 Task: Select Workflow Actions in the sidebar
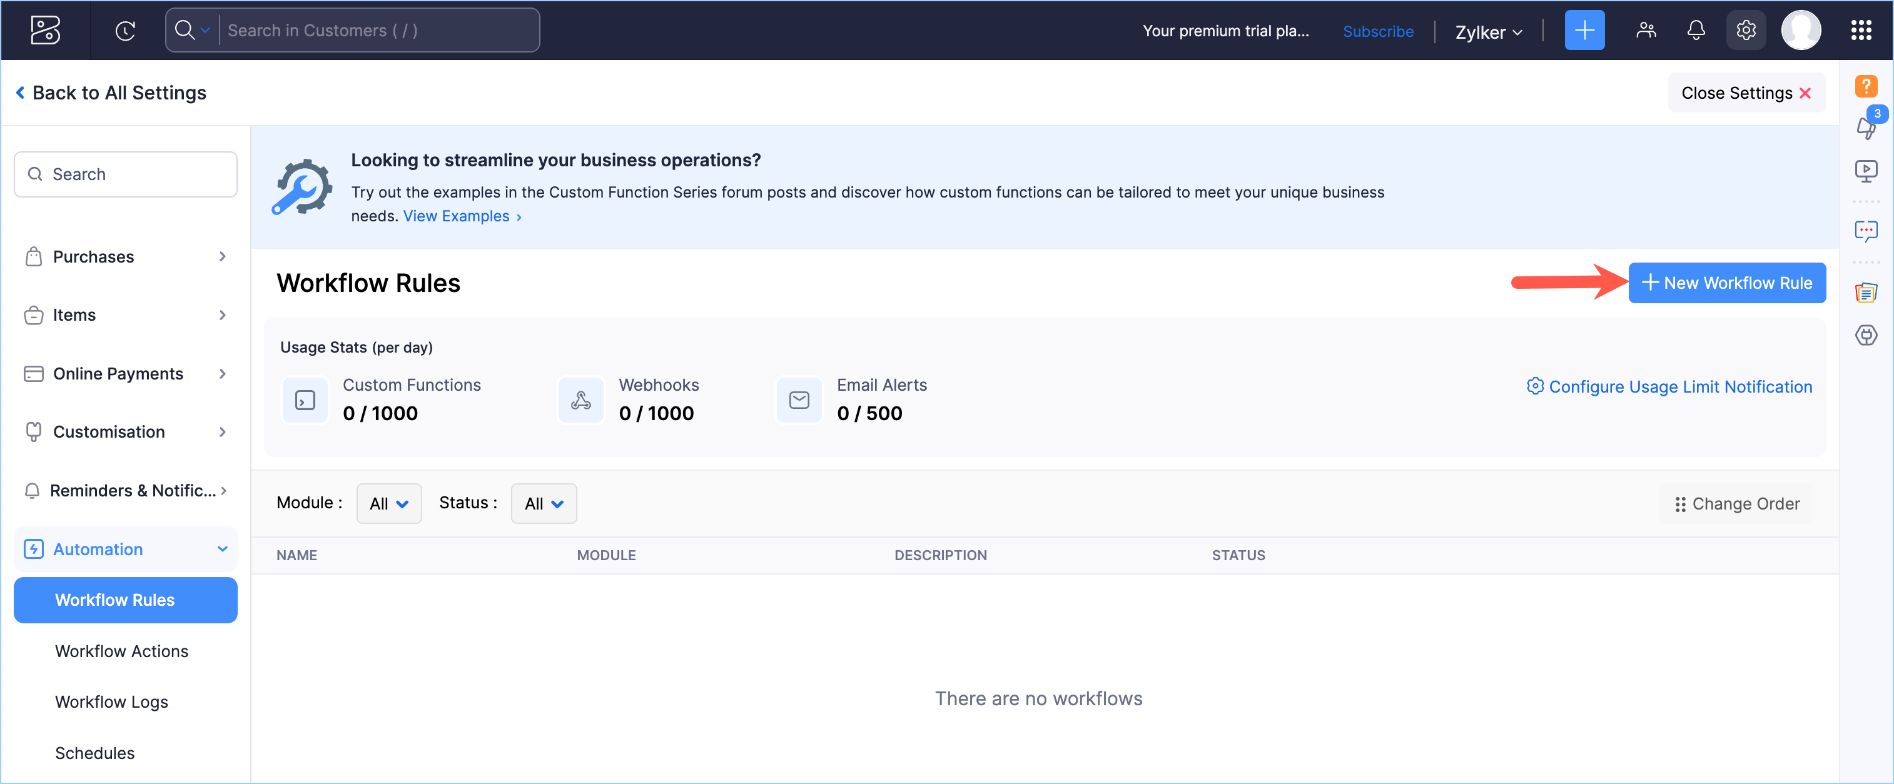pyautogui.click(x=121, y=651)
